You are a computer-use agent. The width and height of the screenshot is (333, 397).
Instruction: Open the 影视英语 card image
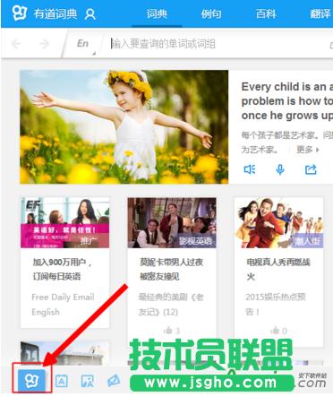[172, 222]
